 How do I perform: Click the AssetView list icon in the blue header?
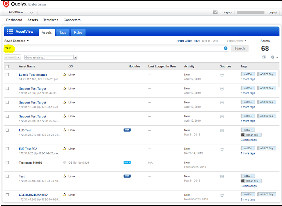tap(10, 31)
